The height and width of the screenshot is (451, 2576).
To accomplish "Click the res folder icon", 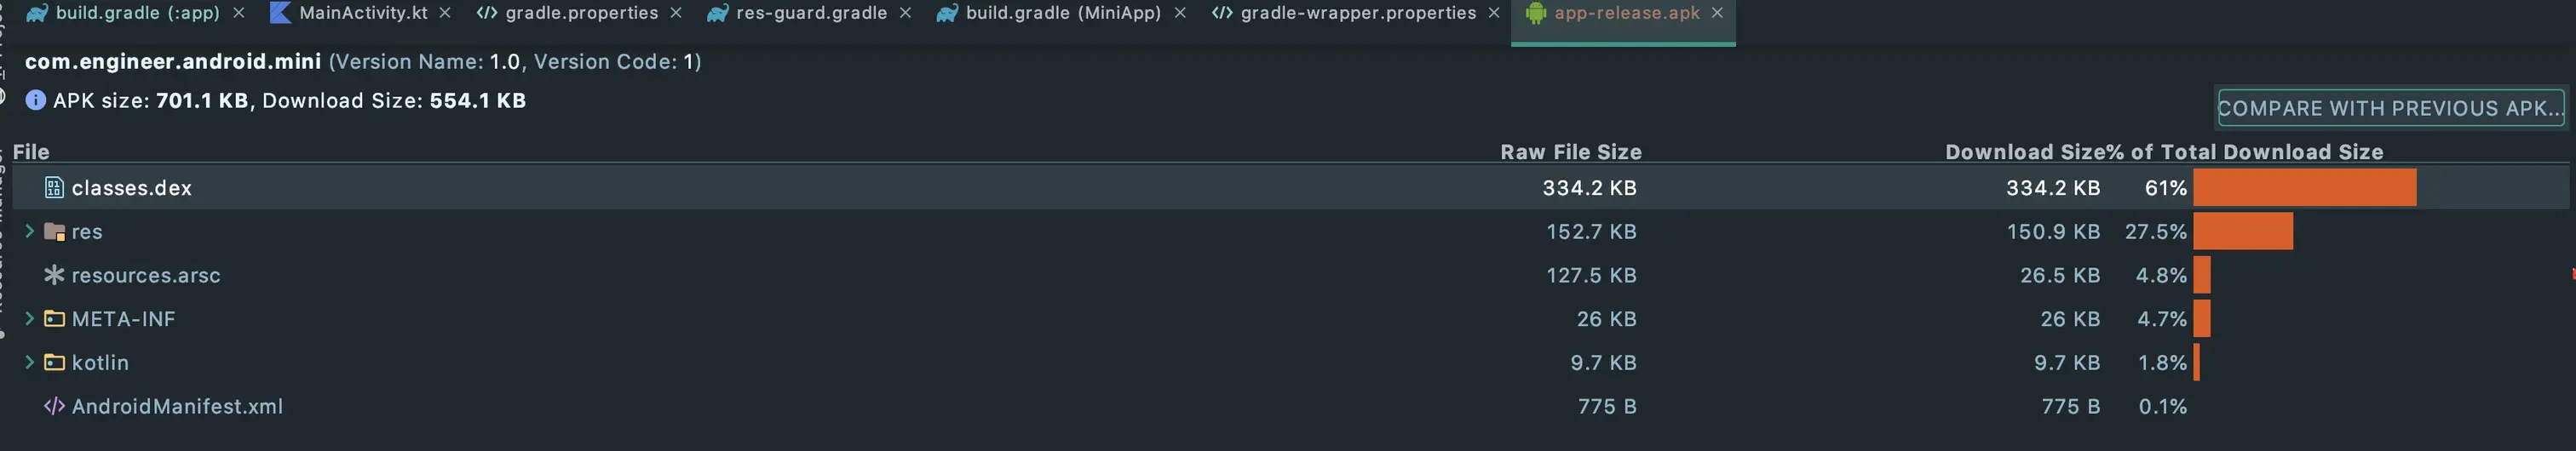I will pyautogui.click(x=54, y=231).
